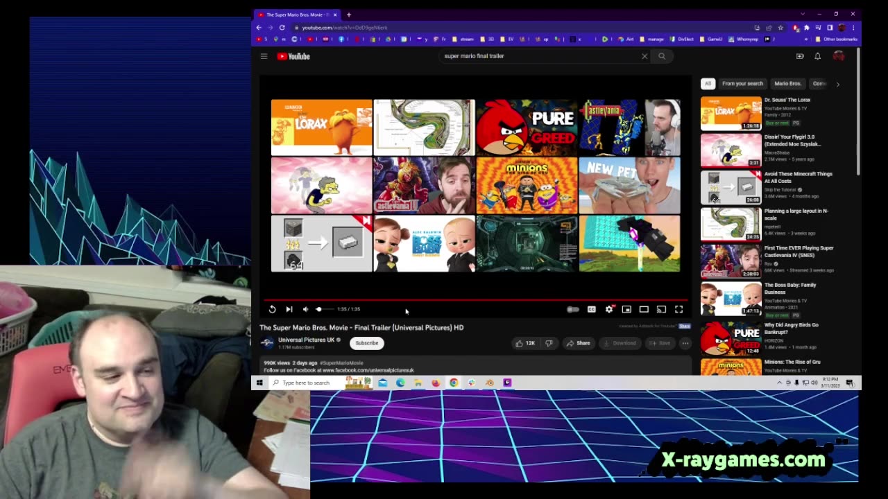Open Blender from the taskbar
The width and height of the screenshot is (888, 499).
click(490, 383)
